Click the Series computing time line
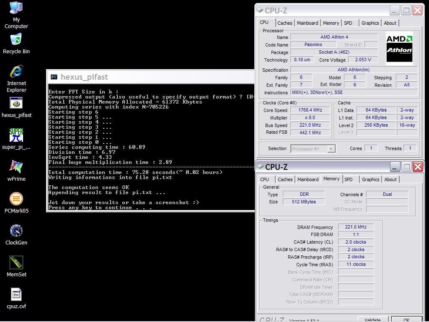Screen dimensions: 429x322 [97, 147]
